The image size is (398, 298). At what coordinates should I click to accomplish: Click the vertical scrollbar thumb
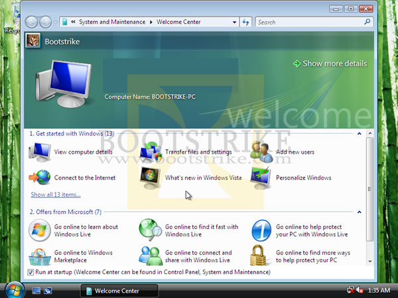tap(370, 189)
